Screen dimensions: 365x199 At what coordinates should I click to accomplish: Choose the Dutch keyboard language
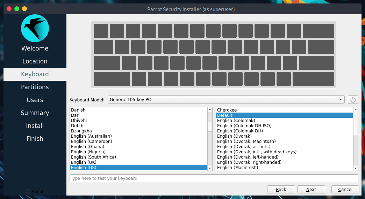click(77, 125)
